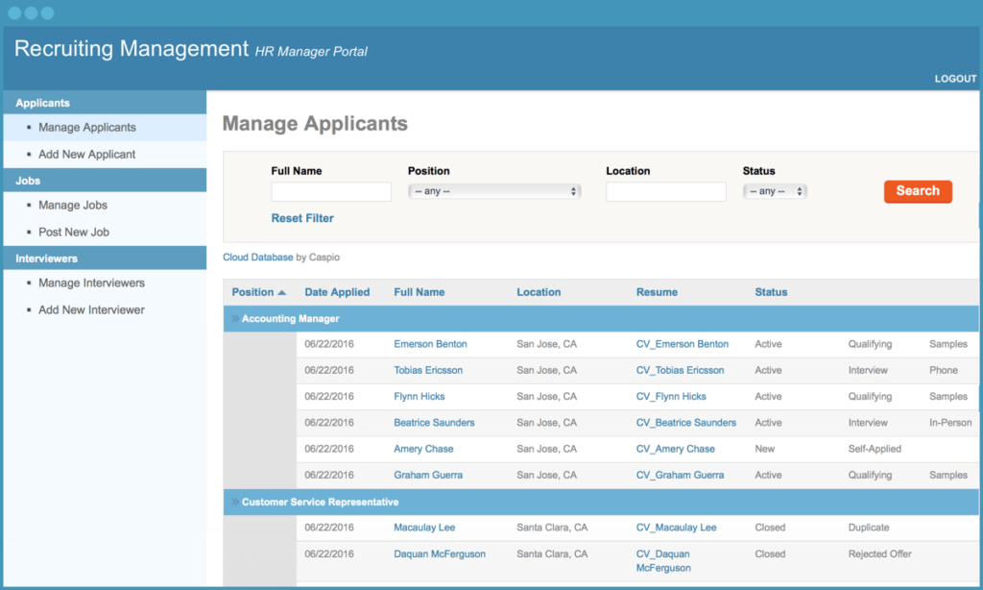Open Emerson Benton's applicant profile
This screenshot has width=983, height=590.
tap(430, 344)
